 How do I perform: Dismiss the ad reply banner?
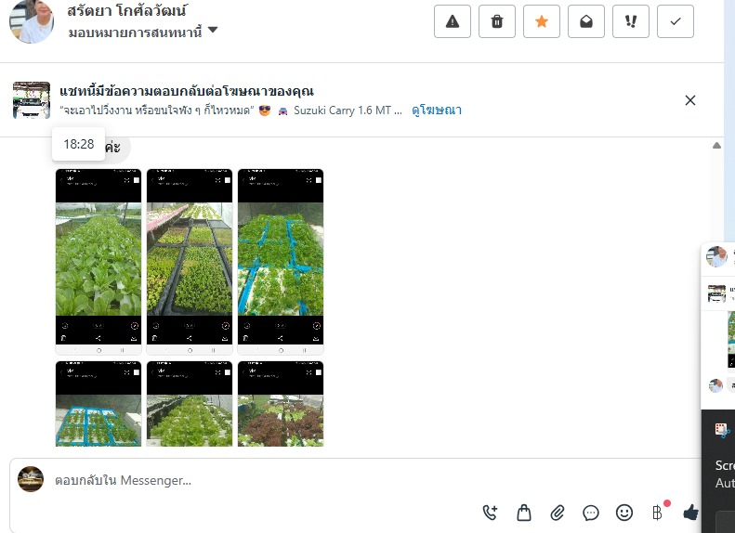(690, 100)
